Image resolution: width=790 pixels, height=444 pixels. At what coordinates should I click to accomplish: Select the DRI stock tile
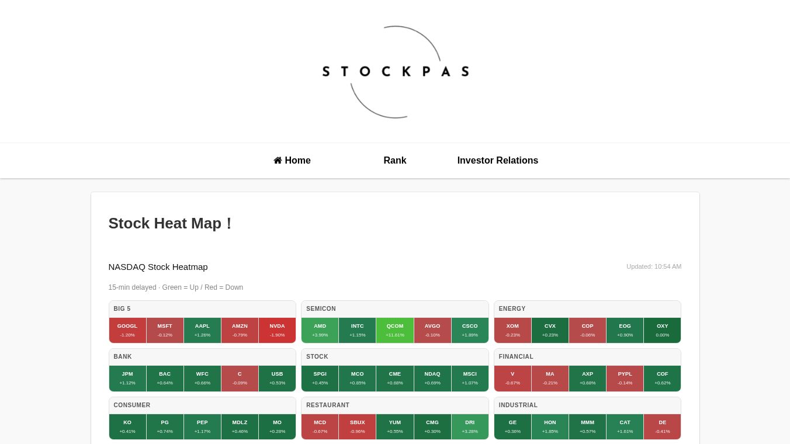click(470, 426)
